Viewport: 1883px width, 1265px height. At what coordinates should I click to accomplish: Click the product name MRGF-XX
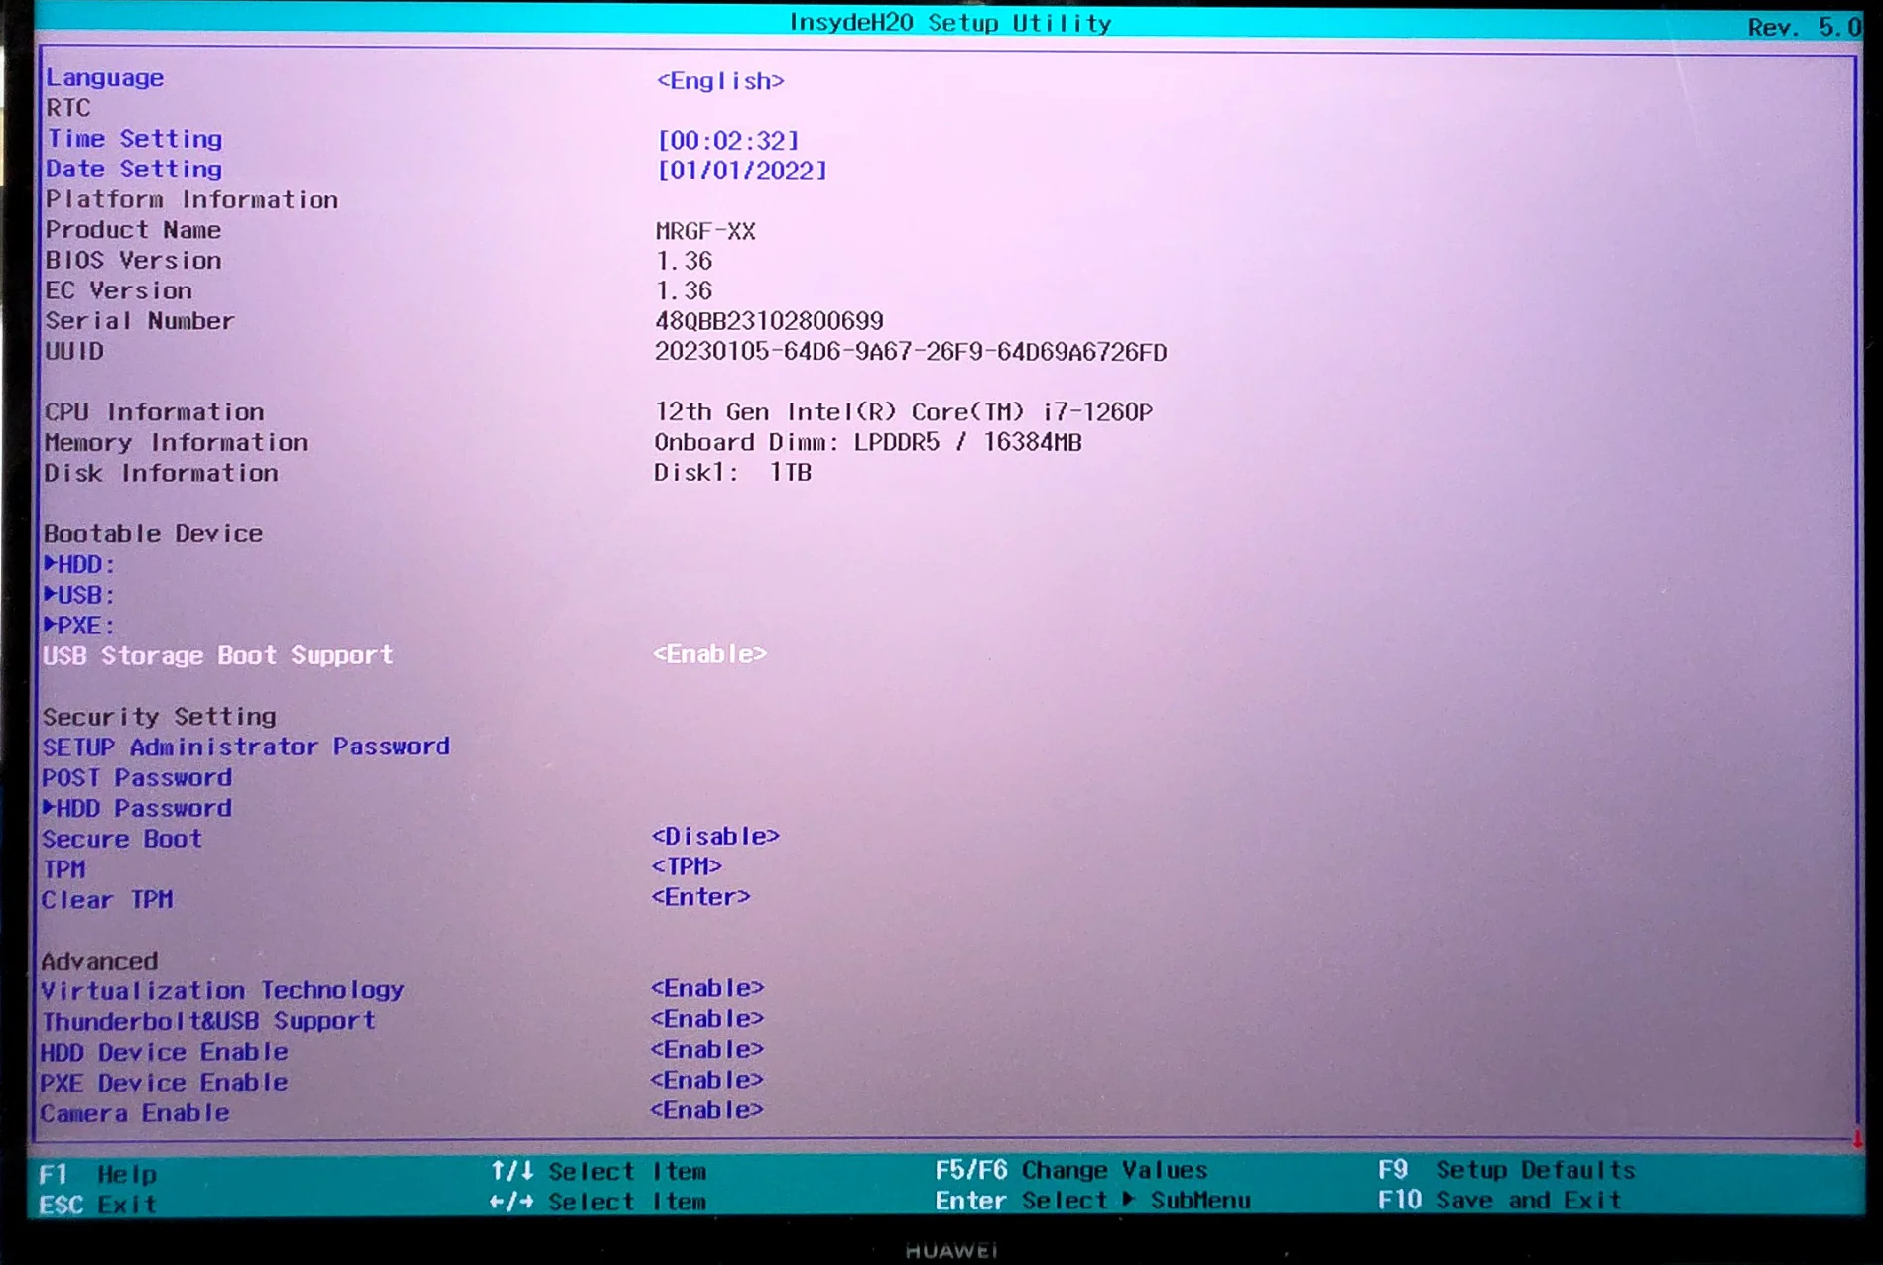click(705, 231)
